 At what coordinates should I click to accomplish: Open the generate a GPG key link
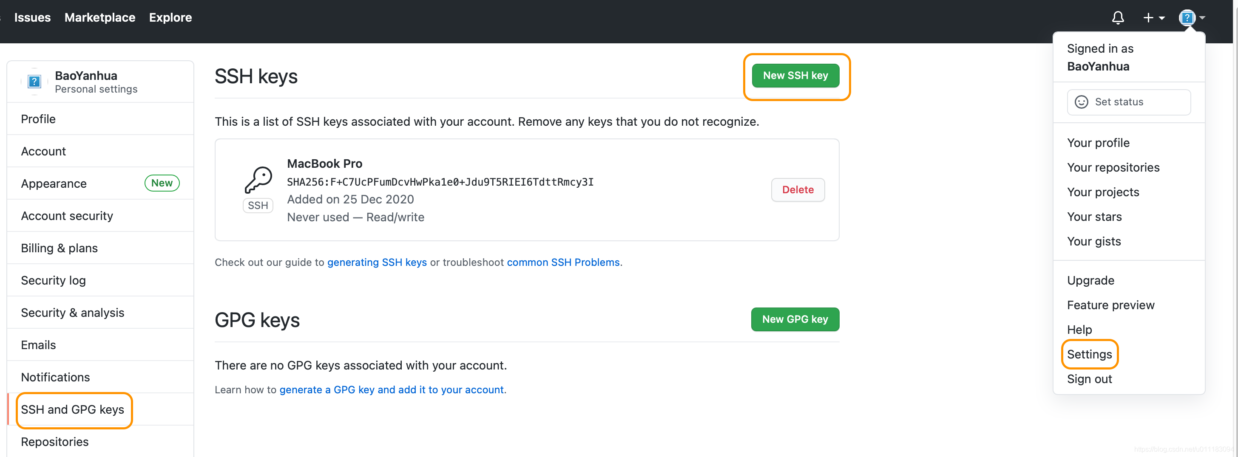click(x=391, y=389)
